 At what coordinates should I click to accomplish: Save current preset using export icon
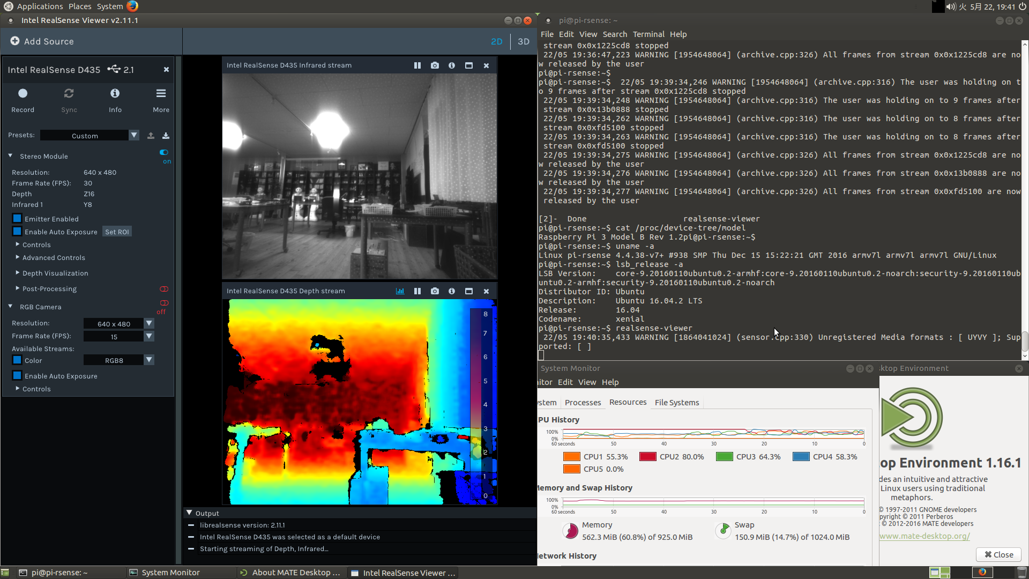(151, 136)
